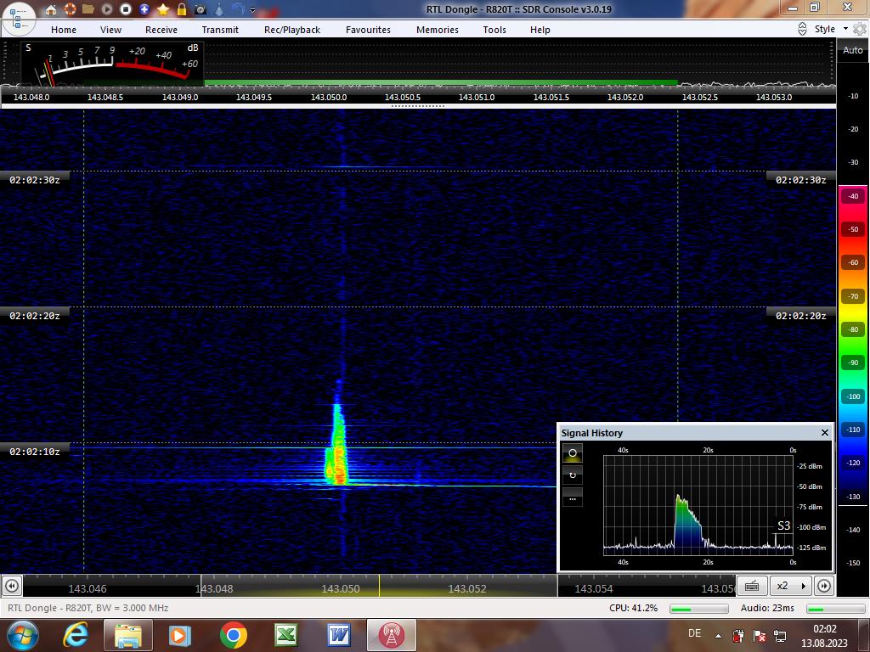Open the three-dots options in Signal History
This screenshot has height=652, width=870.
tap(572, 497)
